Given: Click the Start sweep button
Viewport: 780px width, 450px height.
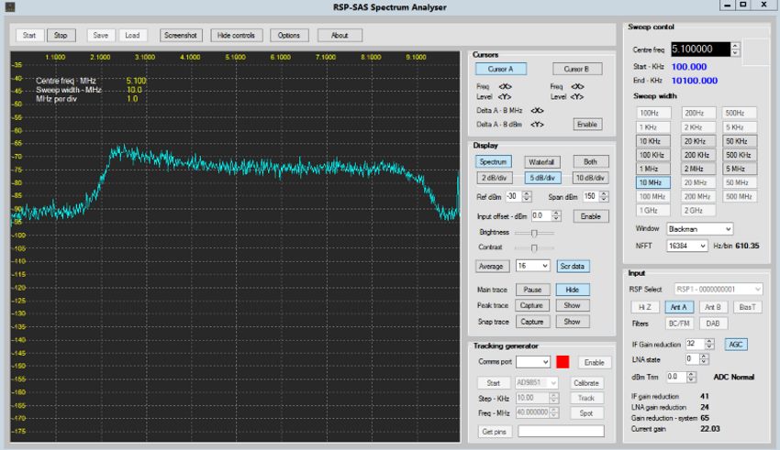Looking at the screenshot, I should [x=28, y=35].
